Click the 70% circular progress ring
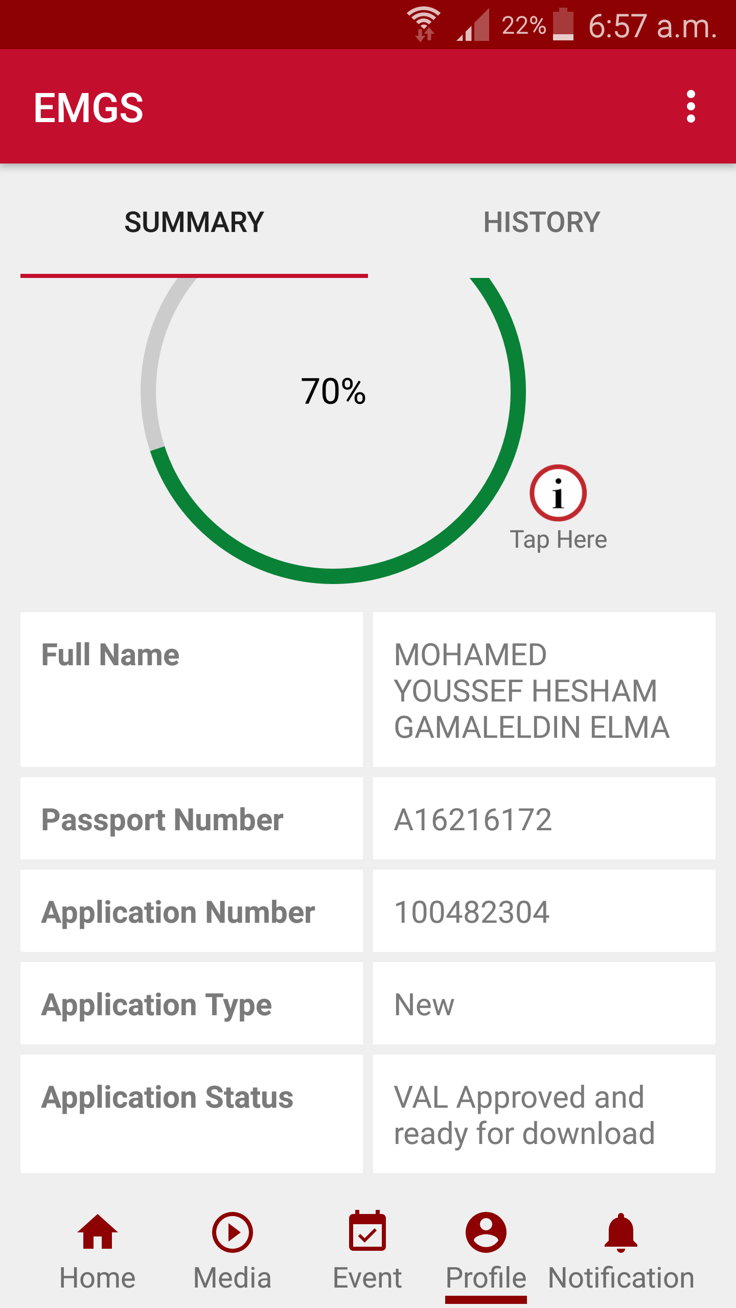Viewport: 736px width, 1308px height. click(333, 391)
